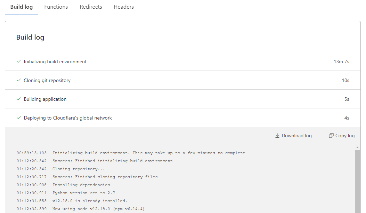This screenshot has height=213, width=366.
Task: Open the Redirects tab
Action: click(91, 7)
